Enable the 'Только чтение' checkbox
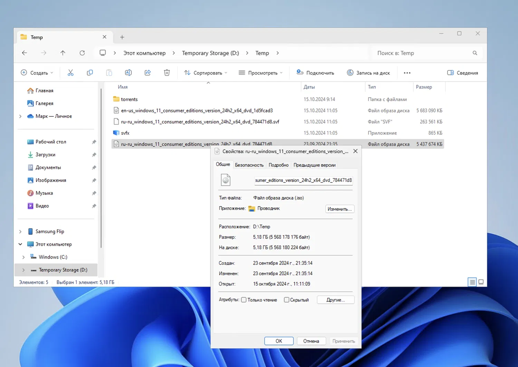518x367 pixels. 244,300
